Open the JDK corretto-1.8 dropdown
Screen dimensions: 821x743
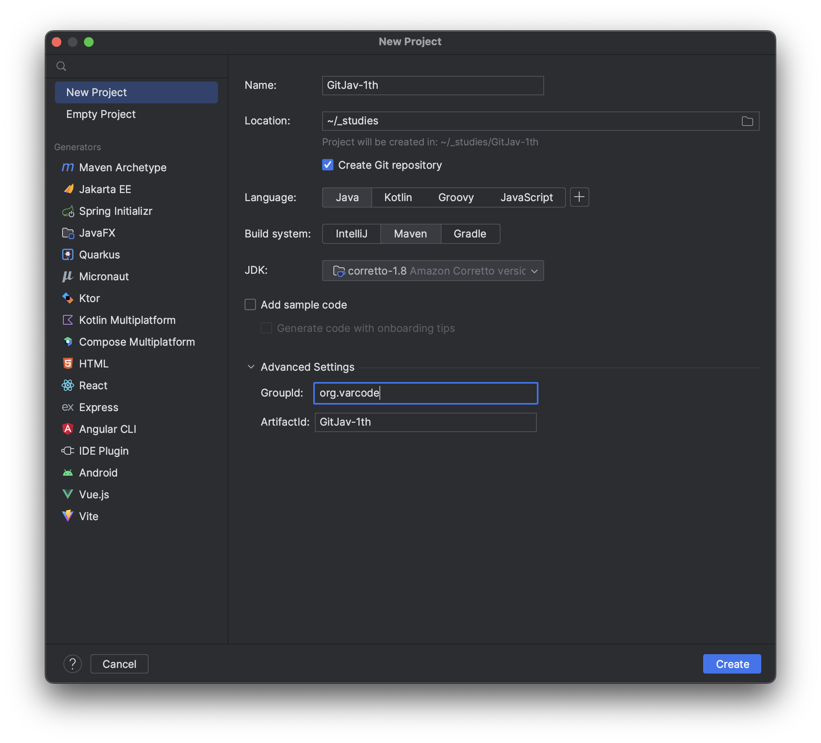(432, 271)
